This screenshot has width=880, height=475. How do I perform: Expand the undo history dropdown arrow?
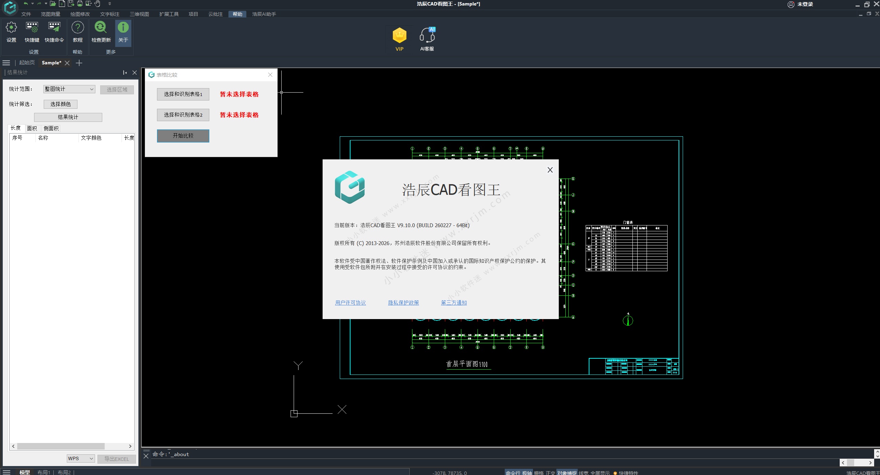click(x=32, y=4)
